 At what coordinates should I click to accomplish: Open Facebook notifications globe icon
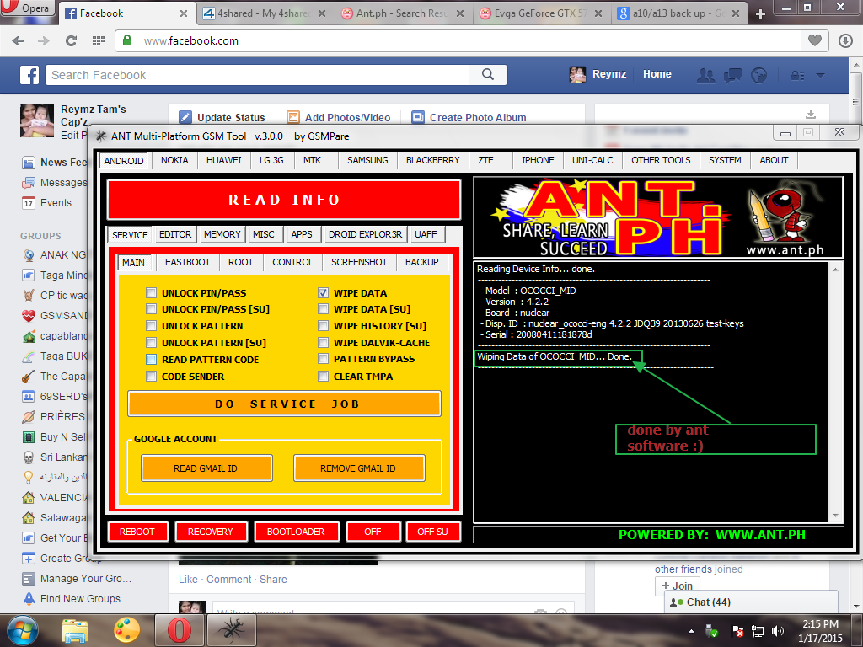pos(759,75)
